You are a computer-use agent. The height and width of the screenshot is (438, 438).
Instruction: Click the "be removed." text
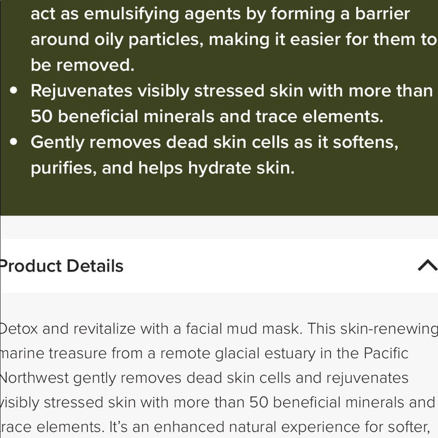point(82,65)
